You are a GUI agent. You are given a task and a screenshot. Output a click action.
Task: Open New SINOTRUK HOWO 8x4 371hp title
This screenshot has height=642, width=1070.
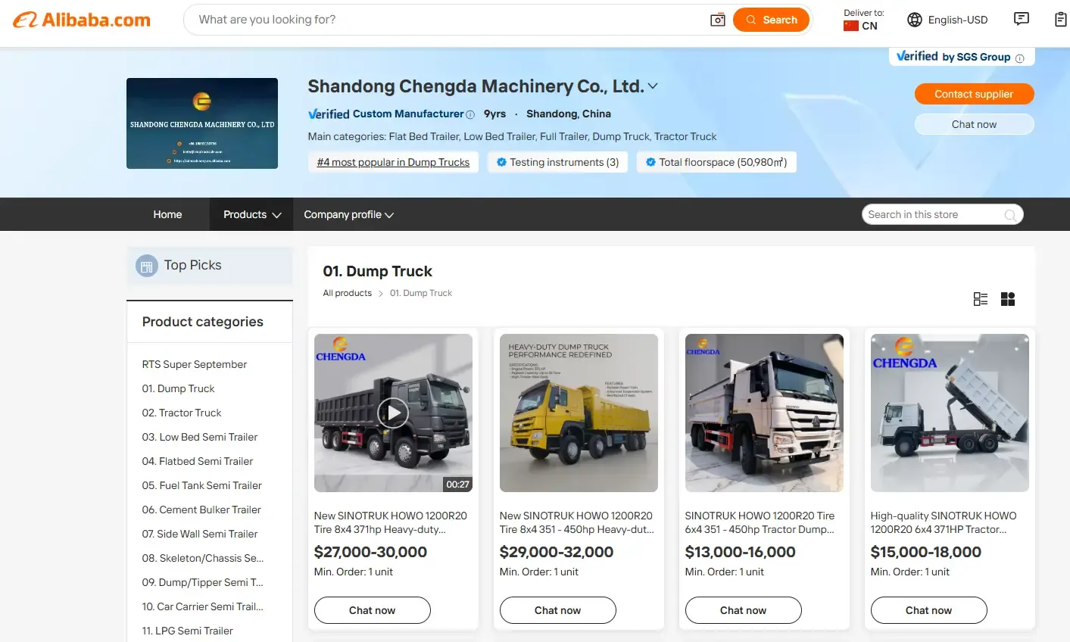point(391,522)
